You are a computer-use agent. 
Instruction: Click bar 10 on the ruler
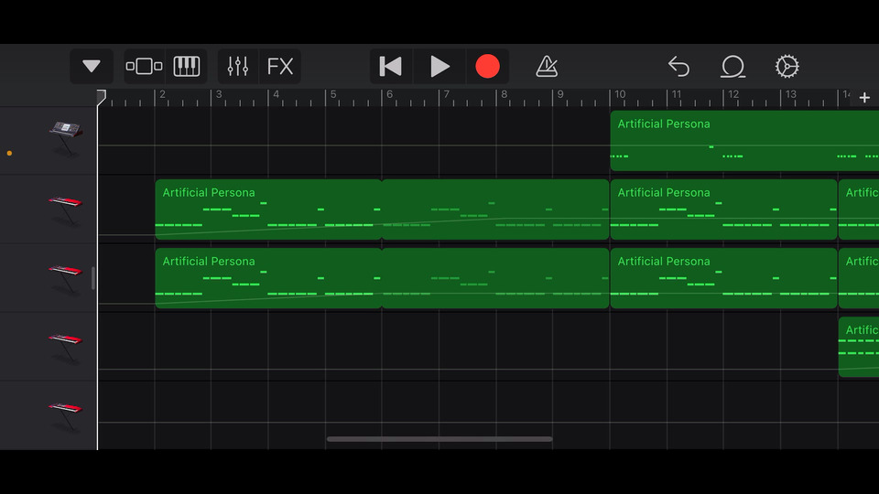click(620, 94)
